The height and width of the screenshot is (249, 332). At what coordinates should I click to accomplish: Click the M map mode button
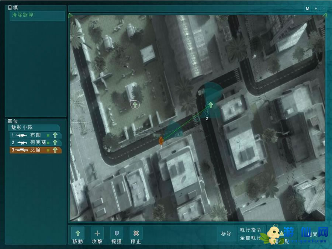click(x=307, y=9)
